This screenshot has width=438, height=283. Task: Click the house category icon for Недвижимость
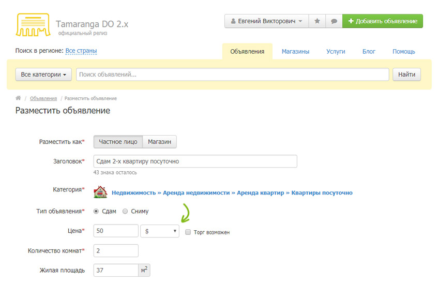[100, 192]
